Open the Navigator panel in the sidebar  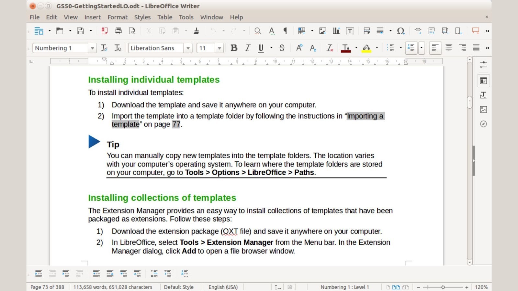point(483,124)
